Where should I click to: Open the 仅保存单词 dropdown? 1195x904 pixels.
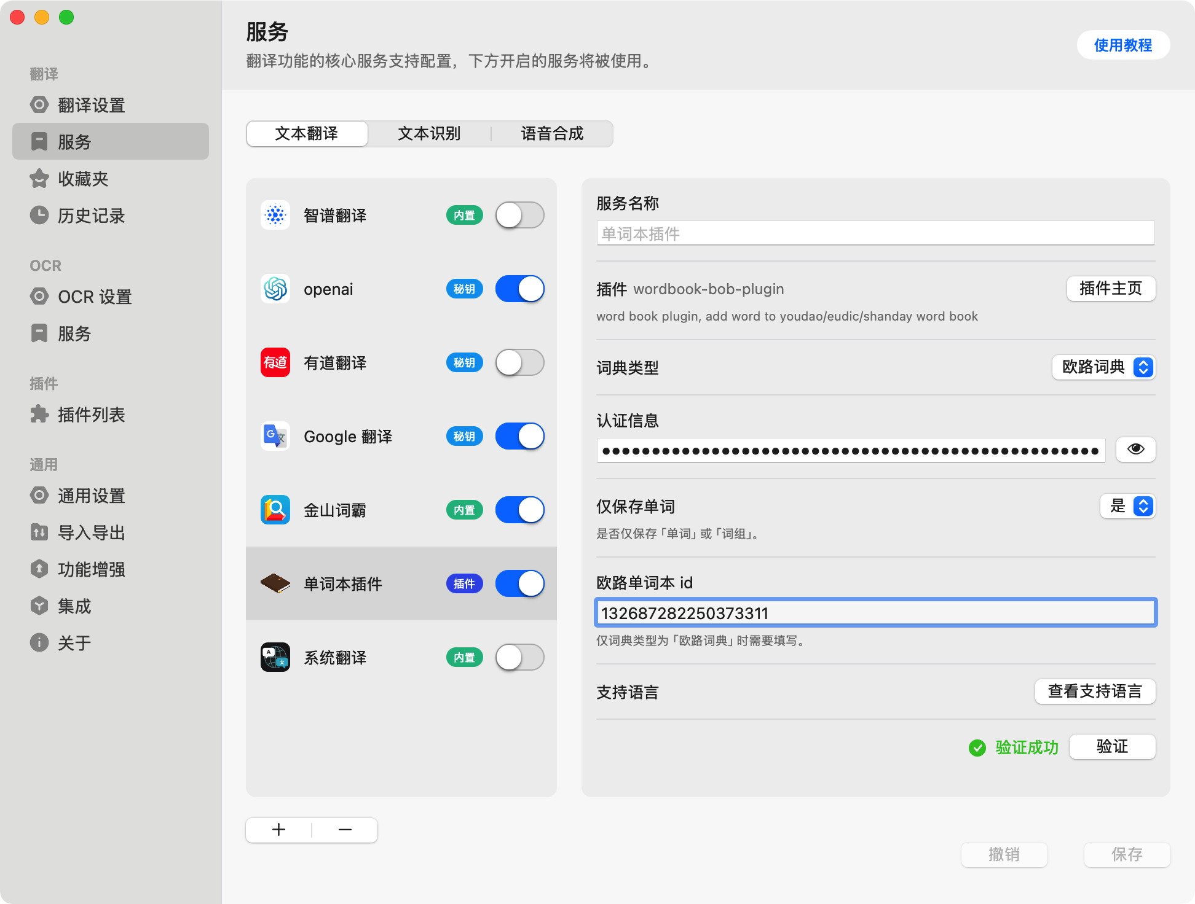(x=1127, y=507)
